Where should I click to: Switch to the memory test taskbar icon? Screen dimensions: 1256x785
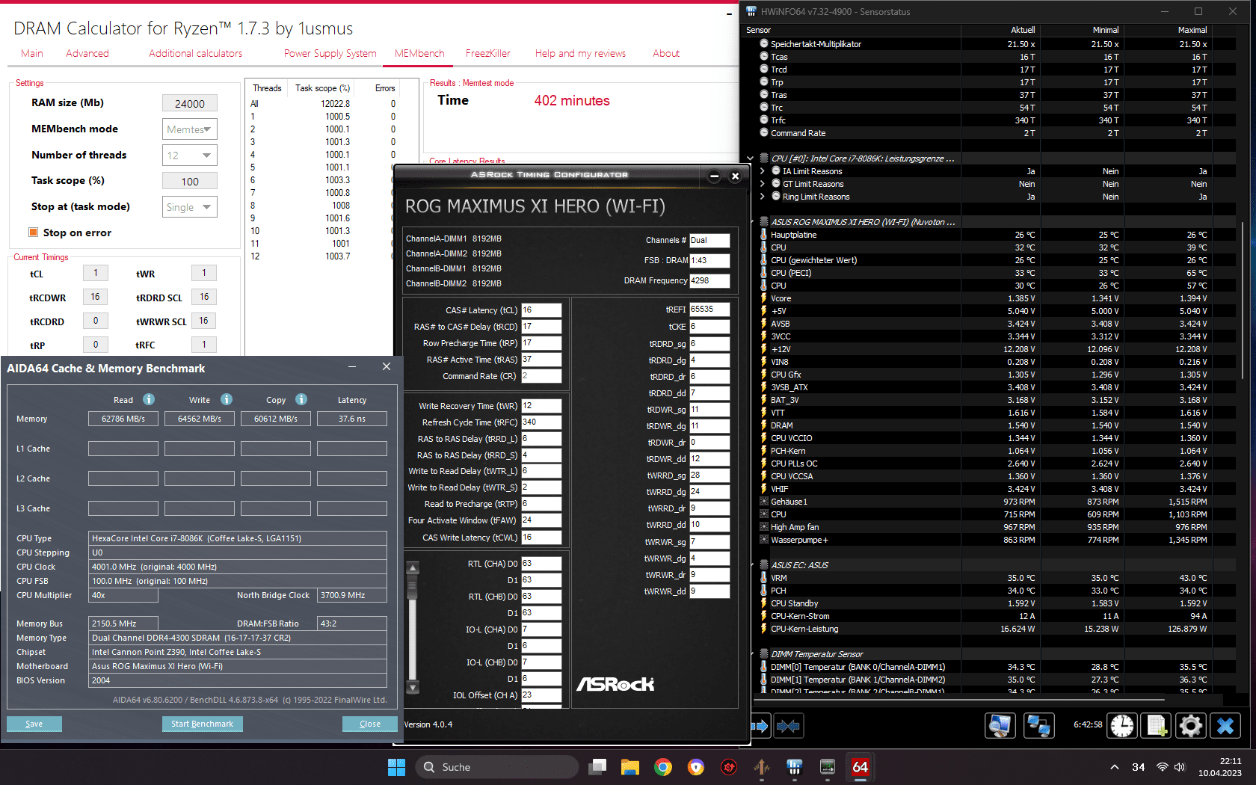(828, 767)
